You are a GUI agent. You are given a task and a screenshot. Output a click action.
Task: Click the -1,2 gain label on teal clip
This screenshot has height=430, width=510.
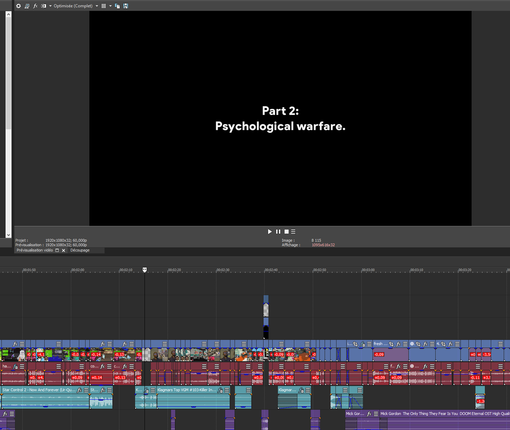point(480,401)
